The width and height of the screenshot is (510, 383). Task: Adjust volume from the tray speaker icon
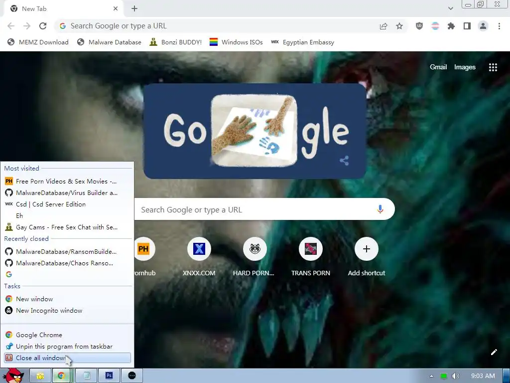[x=455, y=376]
